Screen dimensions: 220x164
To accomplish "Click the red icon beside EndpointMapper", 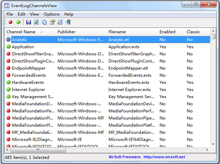I will click(8, 68).
